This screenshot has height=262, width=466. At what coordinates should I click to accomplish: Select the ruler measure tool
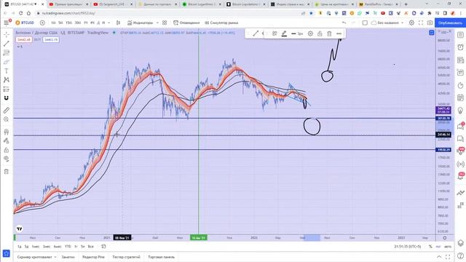pyautogui.click(x=7, y=110)
